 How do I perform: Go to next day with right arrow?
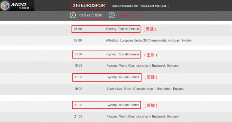point(111,15)
